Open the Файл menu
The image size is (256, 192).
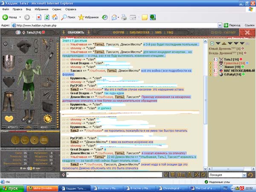[x=6, y=9]
